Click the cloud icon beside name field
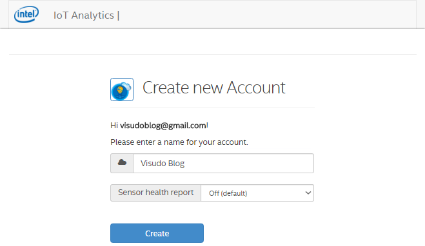 (x=122, y=162)
